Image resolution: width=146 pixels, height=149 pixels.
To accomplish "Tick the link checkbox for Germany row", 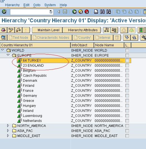I will [127, 96].
